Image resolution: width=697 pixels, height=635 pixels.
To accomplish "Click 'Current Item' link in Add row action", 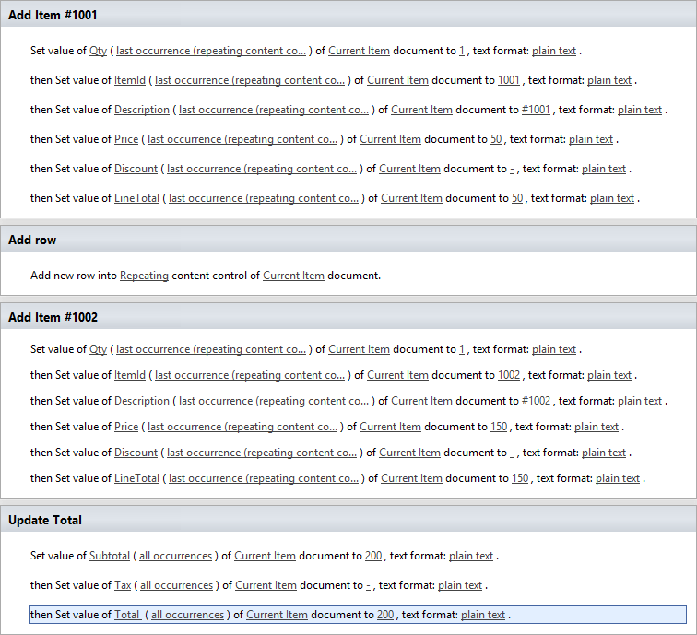I will 293,276.
